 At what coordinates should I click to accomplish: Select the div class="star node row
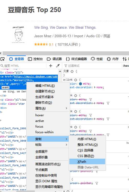13,104
